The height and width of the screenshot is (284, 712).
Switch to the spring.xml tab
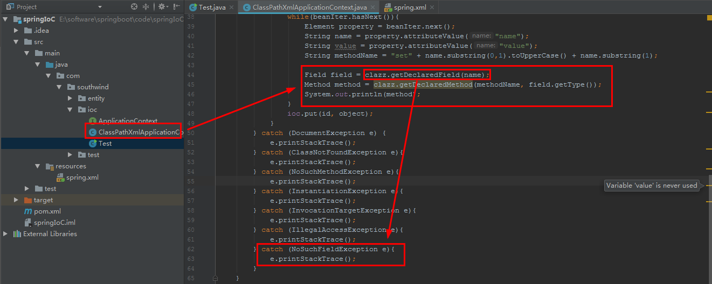(x=411, y=7)
